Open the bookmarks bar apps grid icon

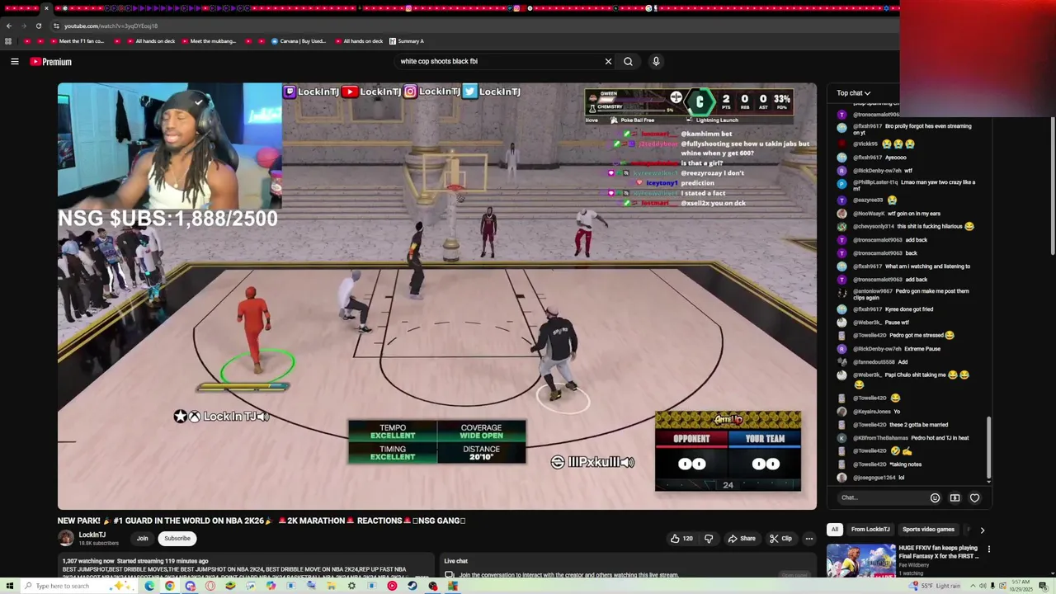(x=8, y=41)
